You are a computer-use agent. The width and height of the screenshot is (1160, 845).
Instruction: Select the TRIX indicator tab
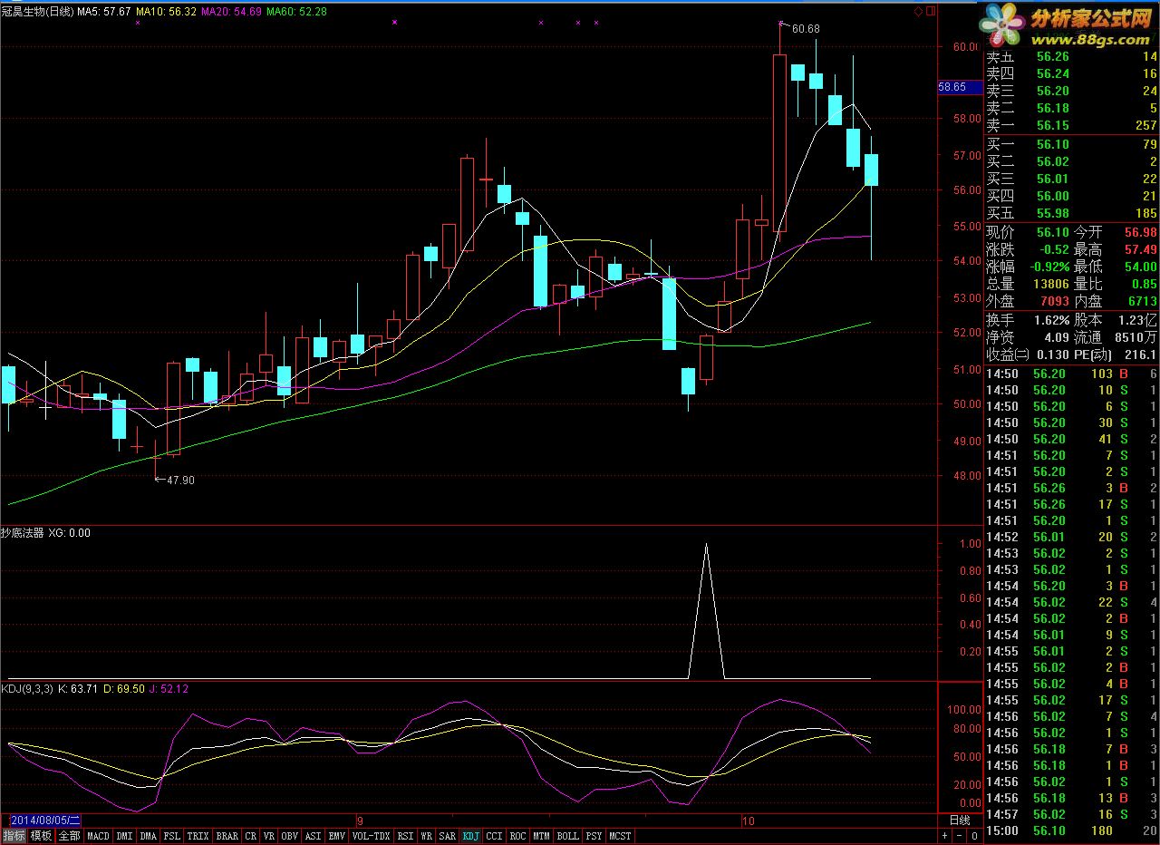point(198,836)
